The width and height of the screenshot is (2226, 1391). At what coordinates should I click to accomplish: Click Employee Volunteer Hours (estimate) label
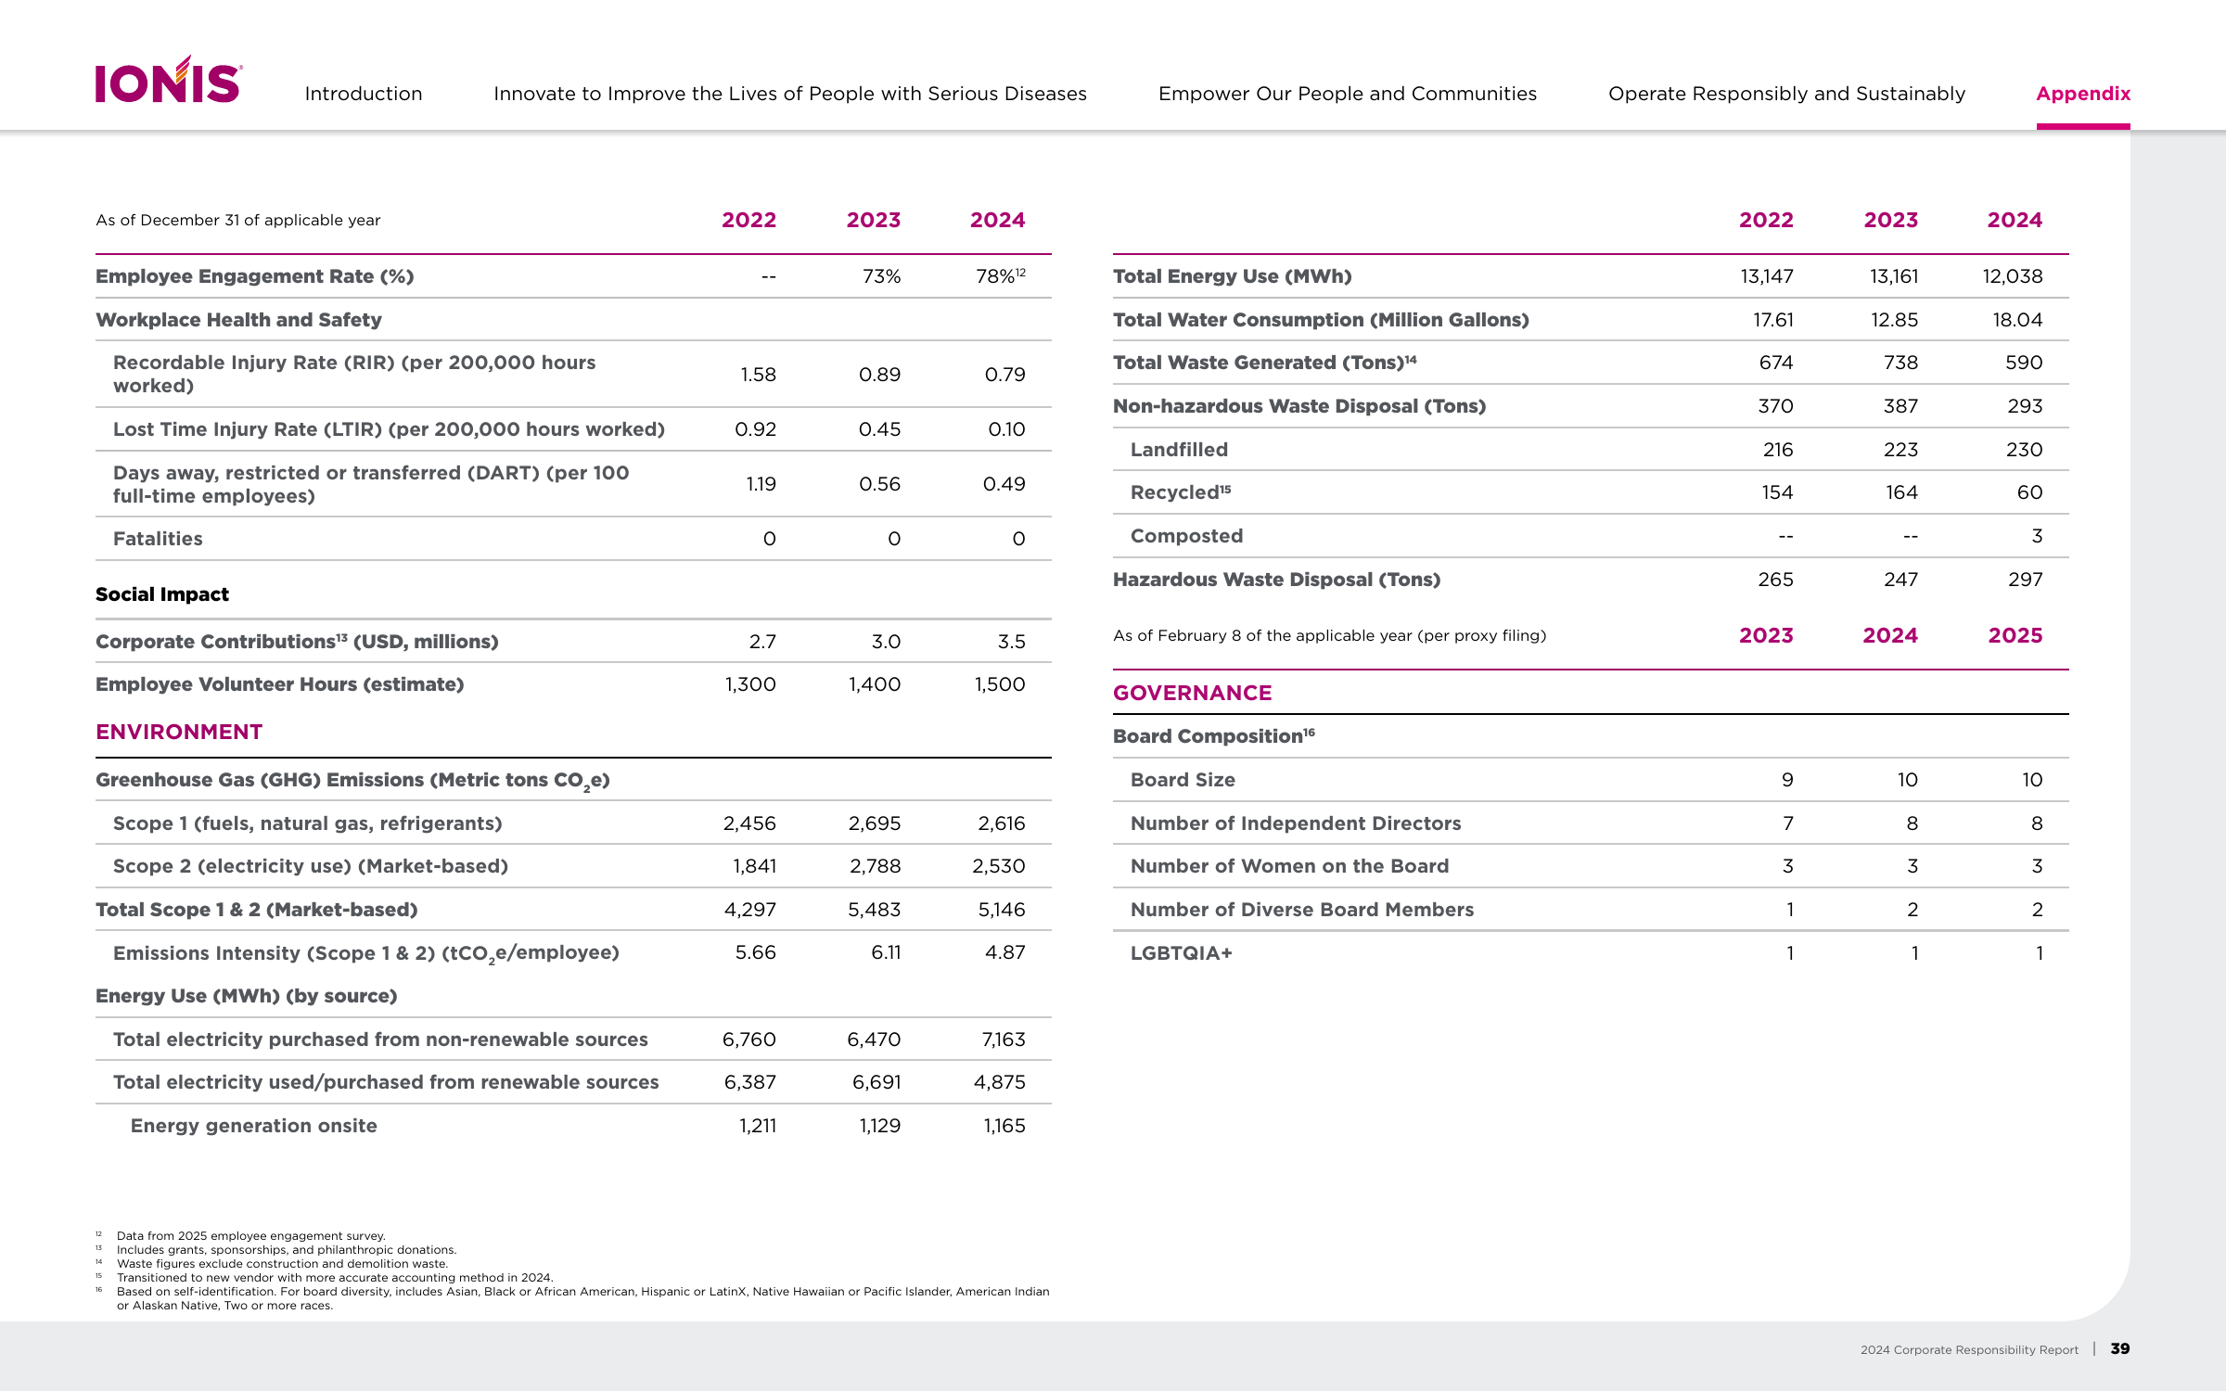point(280,684)
